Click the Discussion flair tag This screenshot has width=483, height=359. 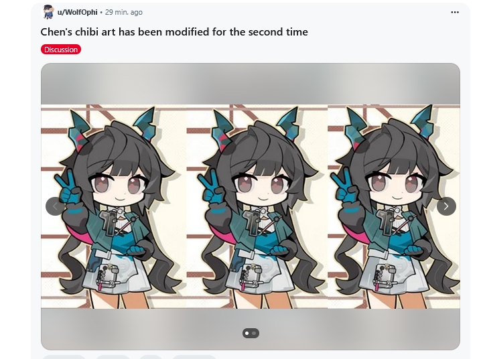tap(61, 50)
